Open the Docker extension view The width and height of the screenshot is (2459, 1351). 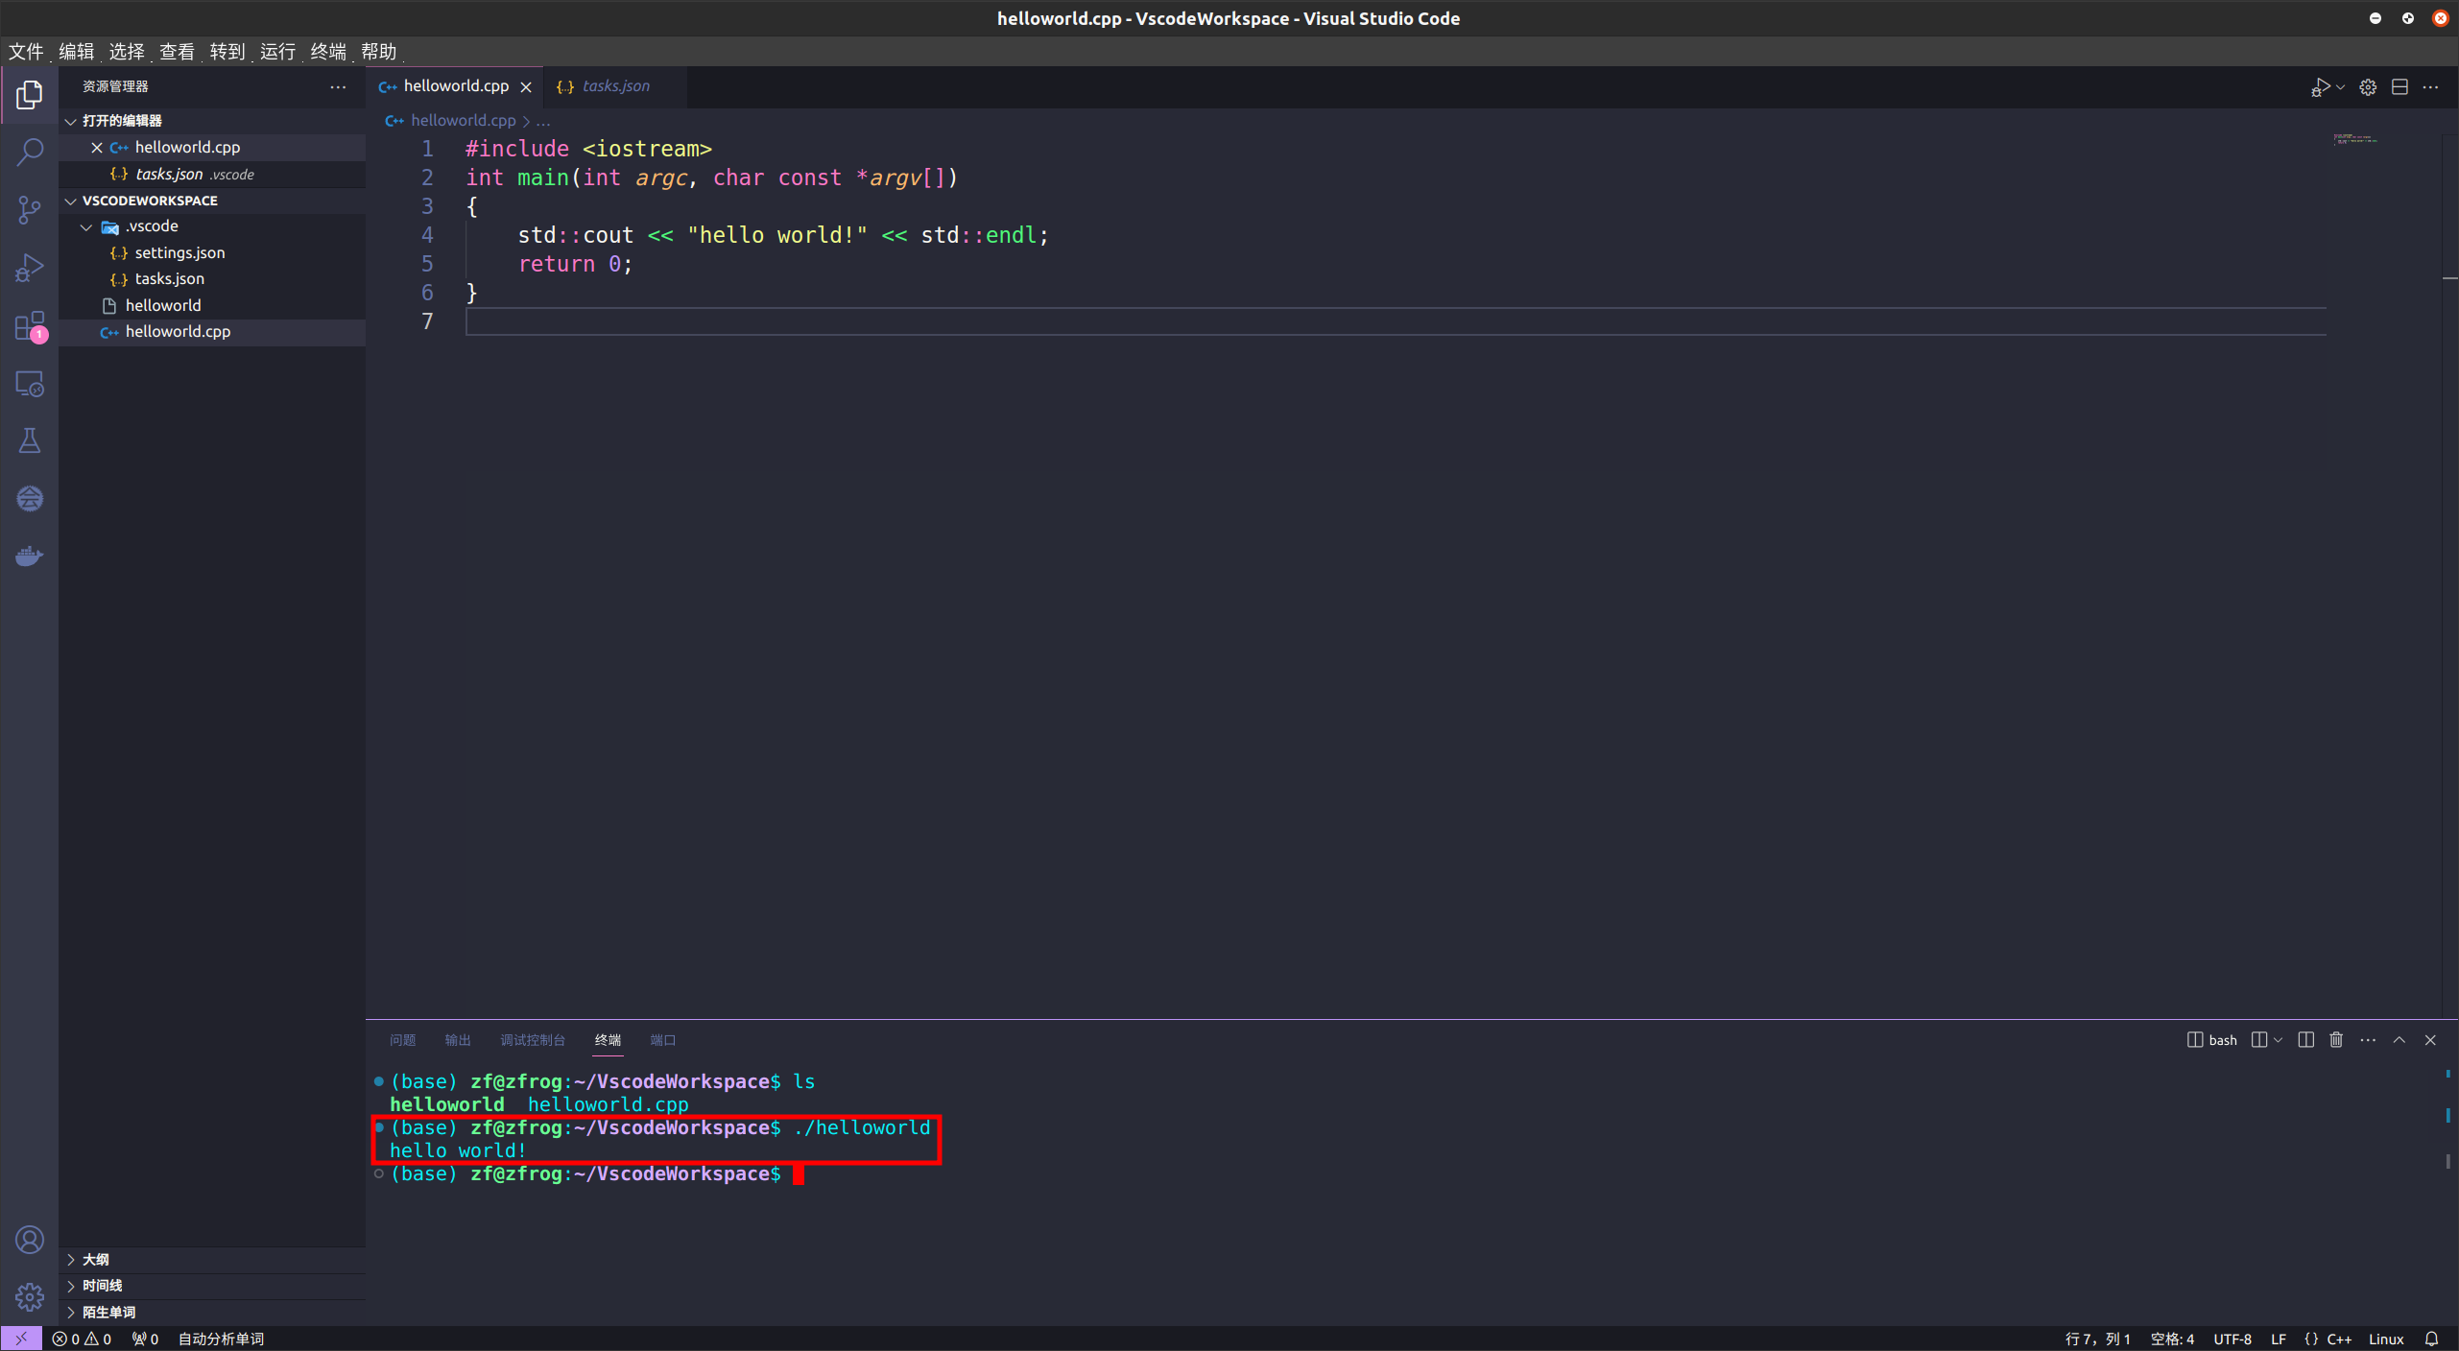pos(30,555)
